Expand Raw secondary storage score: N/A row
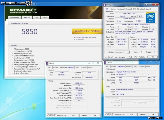 tap(27, 69)
